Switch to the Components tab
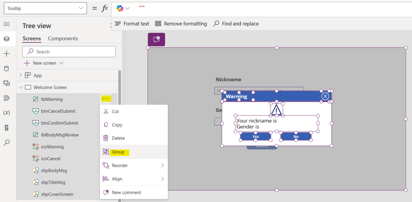412x202 pixels. pyautogui.click(x=63, y=39)
